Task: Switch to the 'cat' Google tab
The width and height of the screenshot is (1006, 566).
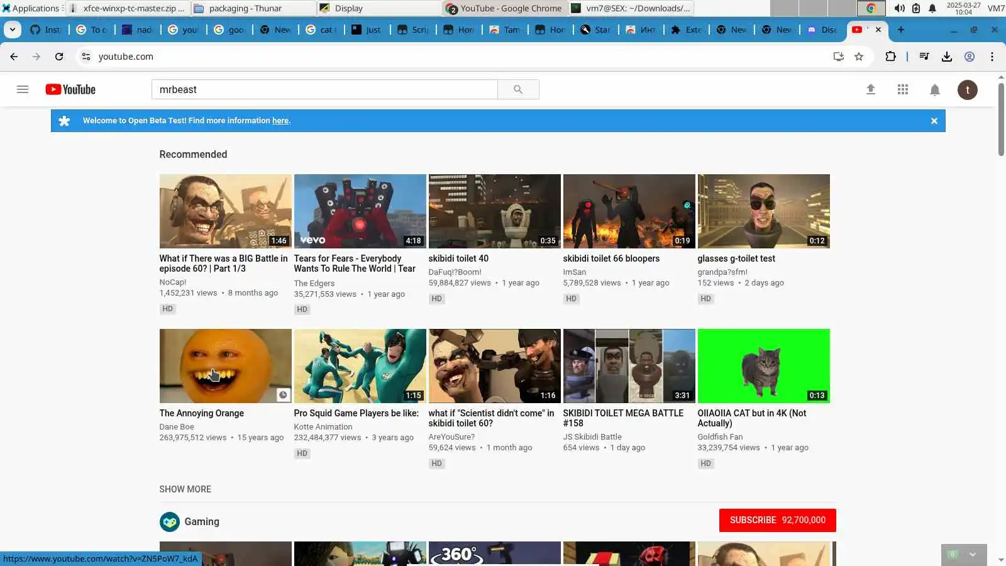Action: (321, 30)
